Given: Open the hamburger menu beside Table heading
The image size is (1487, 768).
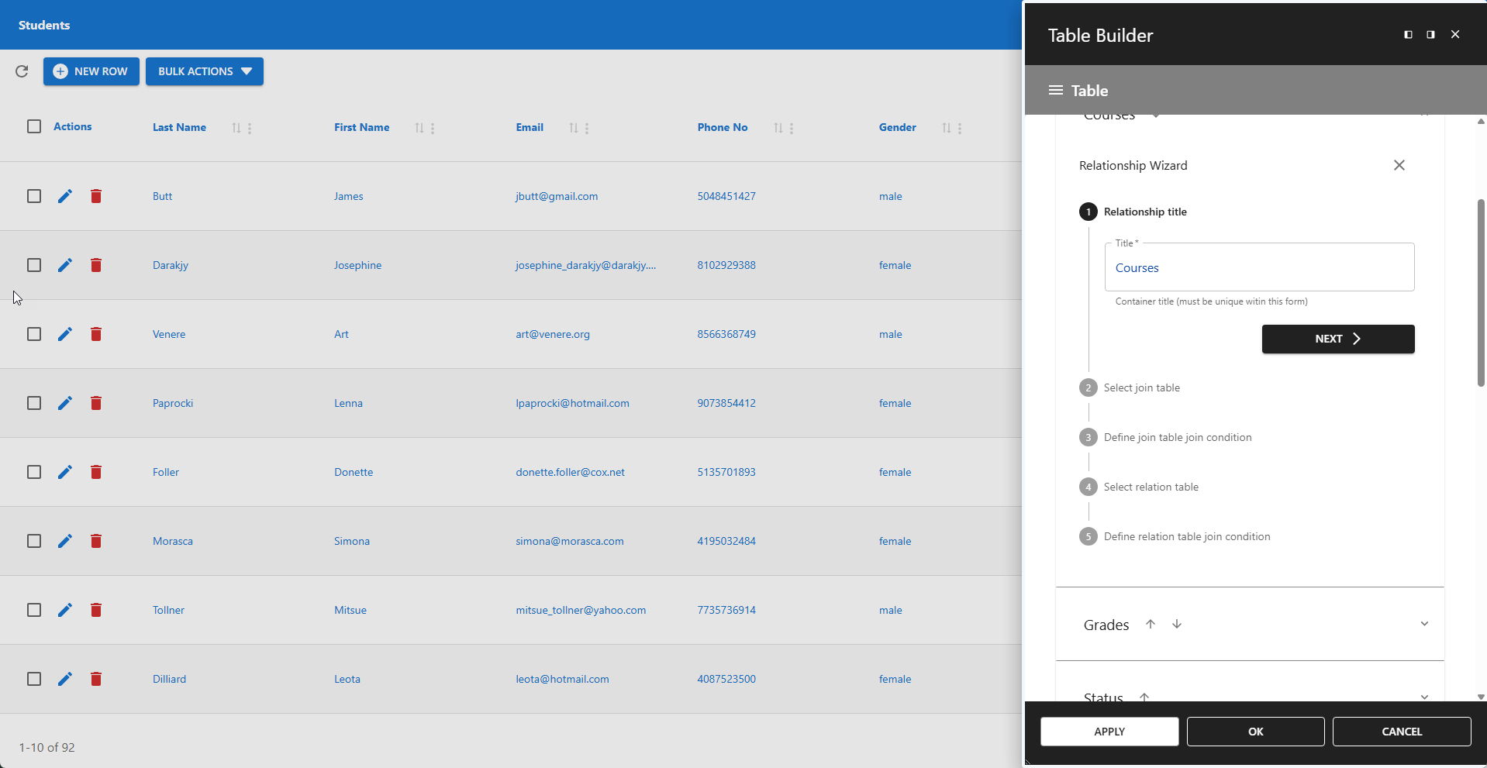Looking at the screenshot, I should 1055,90.
